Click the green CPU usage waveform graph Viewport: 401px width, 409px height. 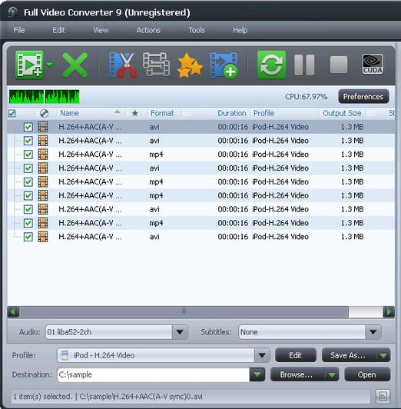[44, 97]
